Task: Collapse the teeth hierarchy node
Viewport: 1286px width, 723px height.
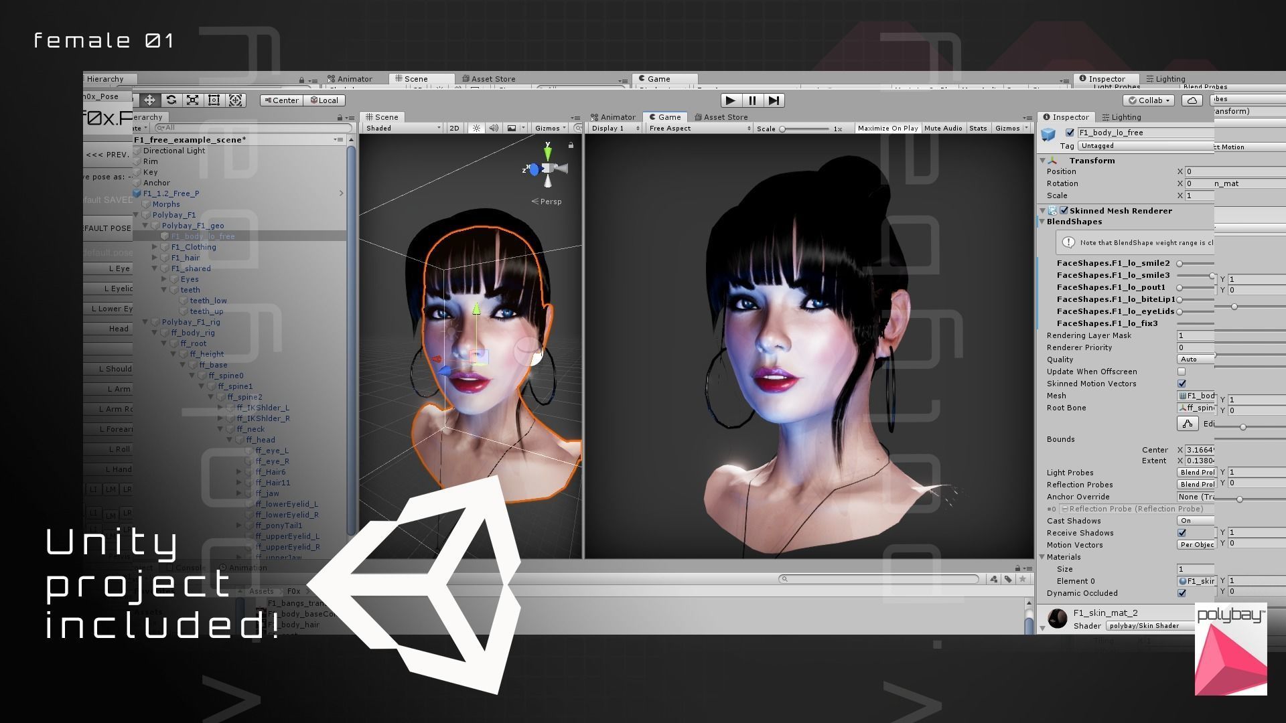Action: 164,290
